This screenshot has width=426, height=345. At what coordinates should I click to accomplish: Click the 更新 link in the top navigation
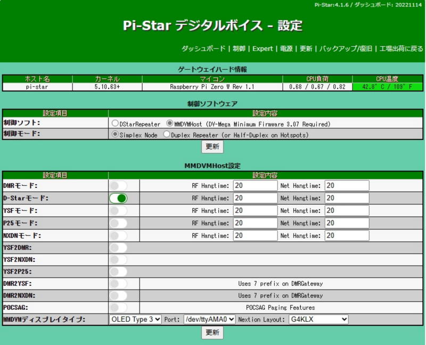(306, 48)
